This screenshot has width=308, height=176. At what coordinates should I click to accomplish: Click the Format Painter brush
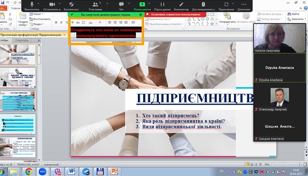[x=10, y=24]
